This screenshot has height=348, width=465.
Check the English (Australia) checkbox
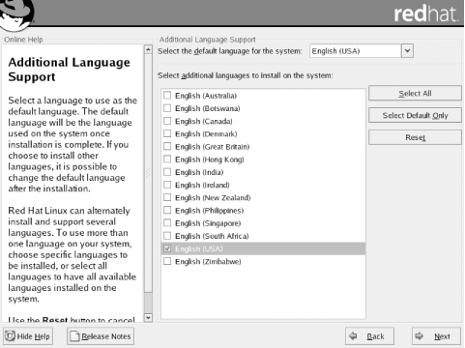[167, 96]
